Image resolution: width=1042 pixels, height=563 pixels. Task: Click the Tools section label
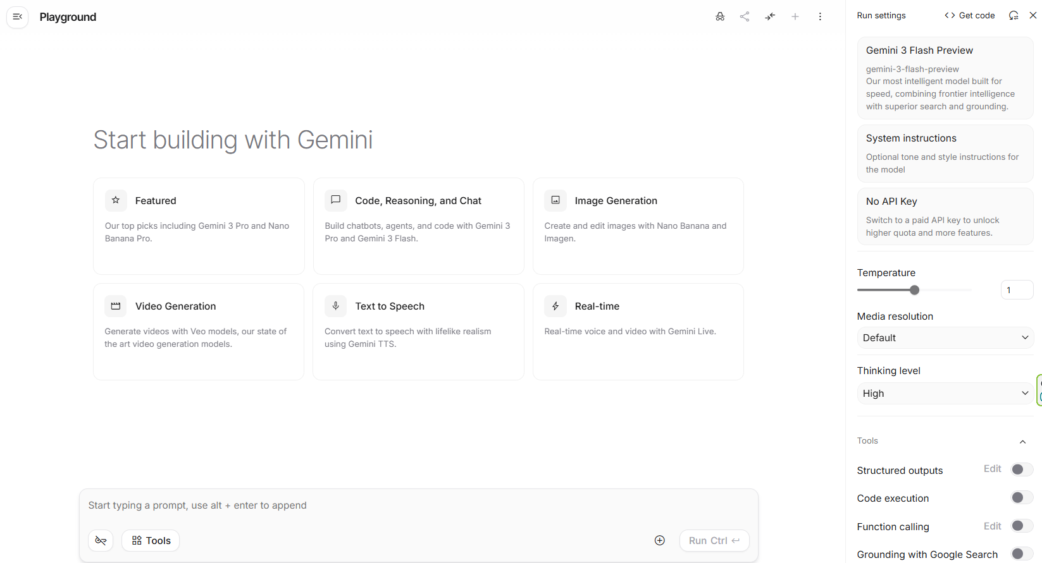click(867, 440)
